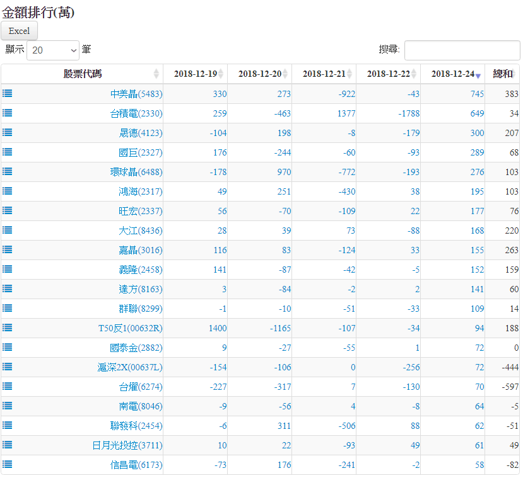
Task: Sort table by 2018-12-19 column
Action: click(196, 74)
